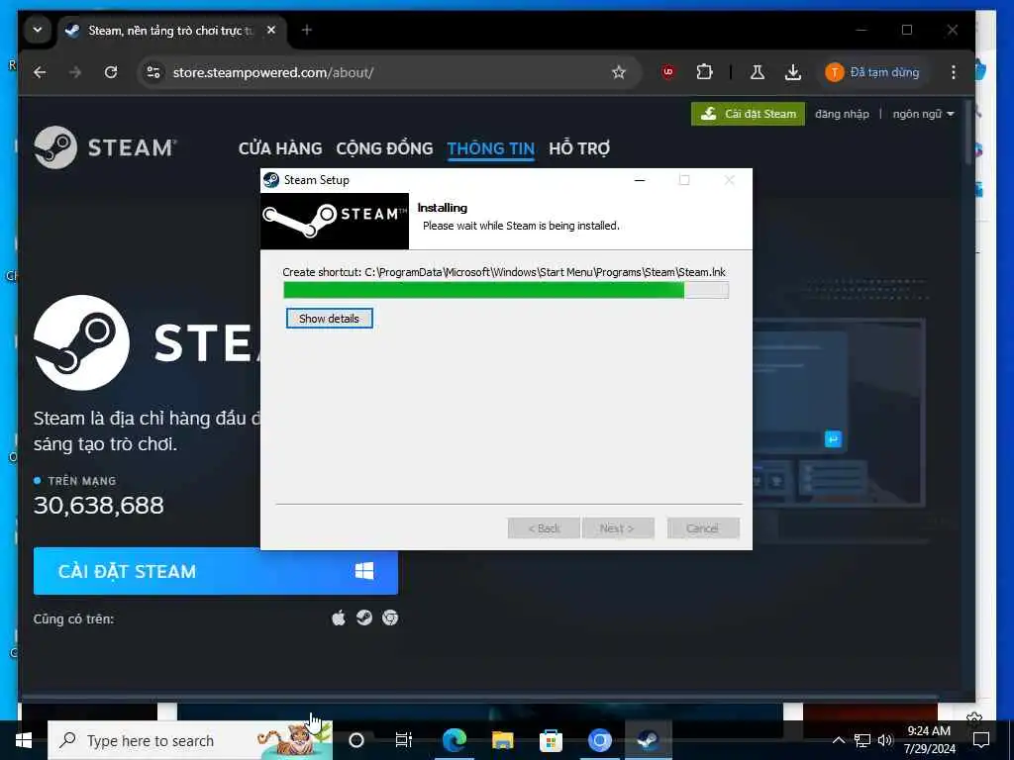This screenshot has height=760, width=1014.
Task: Click the green 'Cài đặt Steam' header button
Action: (748, 114)
